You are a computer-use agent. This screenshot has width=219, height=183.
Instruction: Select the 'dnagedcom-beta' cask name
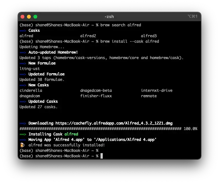tap(96, 91)
